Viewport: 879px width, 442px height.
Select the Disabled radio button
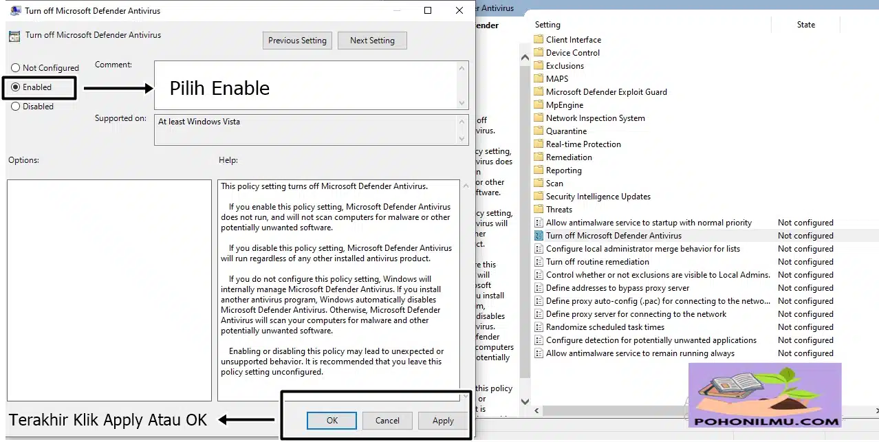(15, 107)
